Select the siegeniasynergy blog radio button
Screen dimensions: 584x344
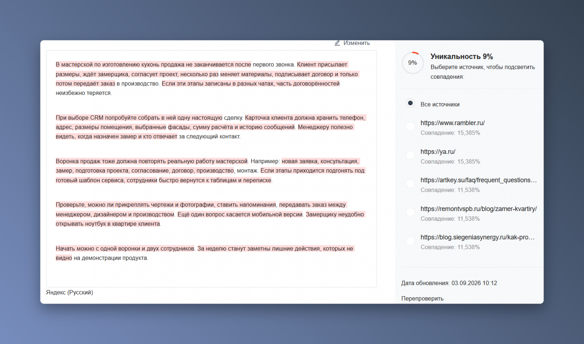click(410, 241)
